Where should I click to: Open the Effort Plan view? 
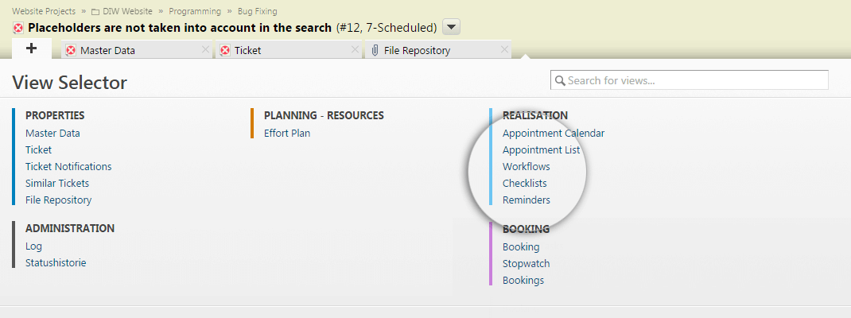coord(287,133)
